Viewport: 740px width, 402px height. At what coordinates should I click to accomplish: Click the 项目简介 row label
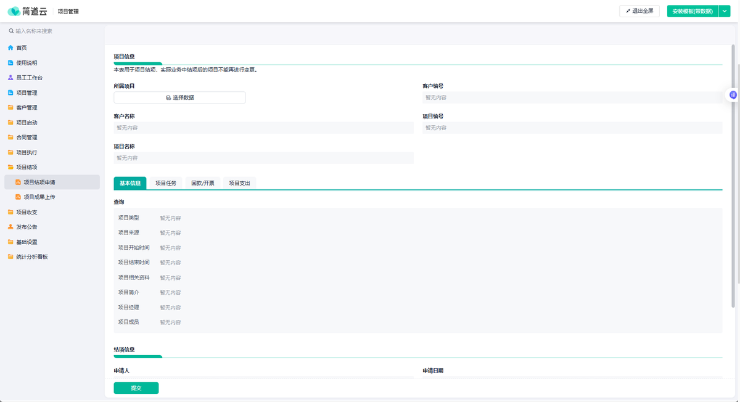point(129,292)
